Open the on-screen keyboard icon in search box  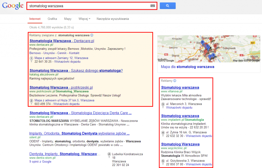point(152,6)
